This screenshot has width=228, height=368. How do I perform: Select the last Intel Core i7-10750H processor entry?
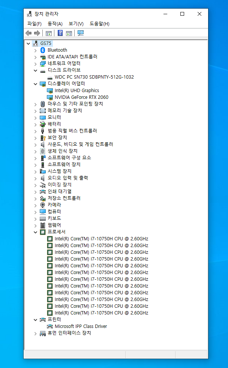coord(102,313)
